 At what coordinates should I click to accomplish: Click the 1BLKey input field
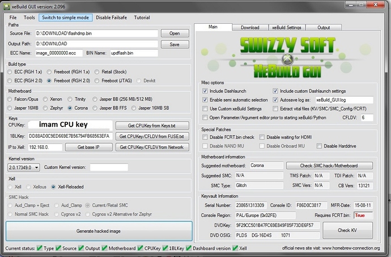(70, 136)
